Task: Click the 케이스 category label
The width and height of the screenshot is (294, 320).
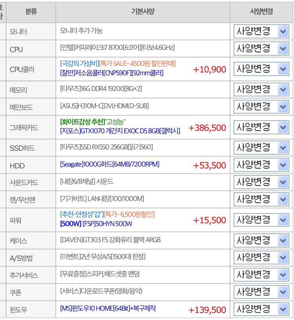Action: (x=18, y=241)
